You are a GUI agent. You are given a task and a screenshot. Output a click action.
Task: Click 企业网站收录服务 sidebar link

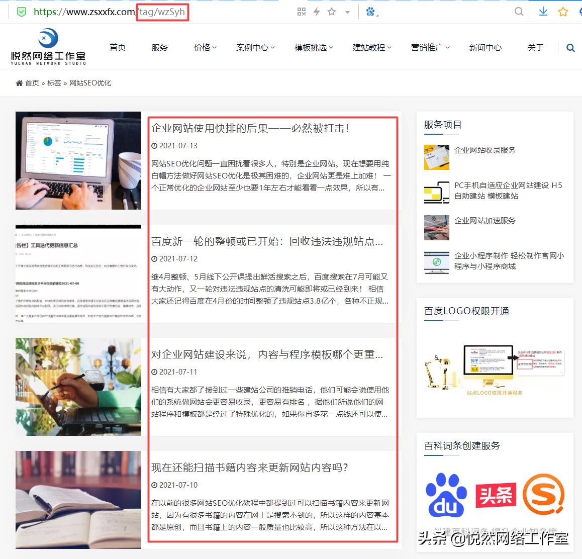click(484, 150)
